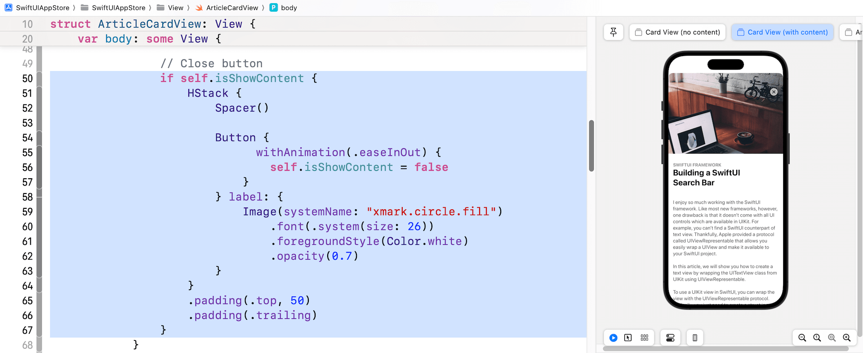863x353 pixels.
Task: Click 'Button' keyword on line 54
Action: 235,138
